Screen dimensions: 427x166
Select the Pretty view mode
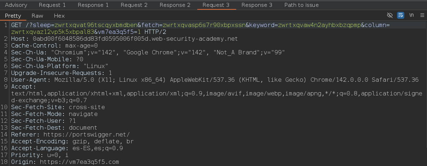13,16
